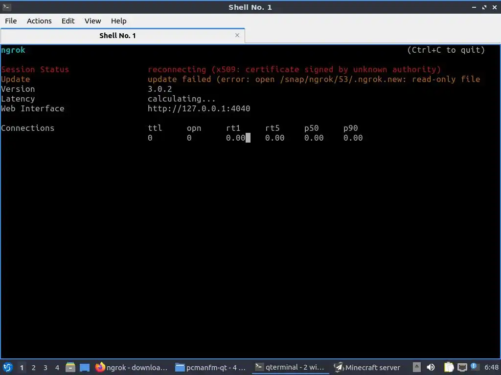The height and width of the screenshot is (375, 501).
Task: Click the (Ctrl+C to quit) hint
Action: 446,50
